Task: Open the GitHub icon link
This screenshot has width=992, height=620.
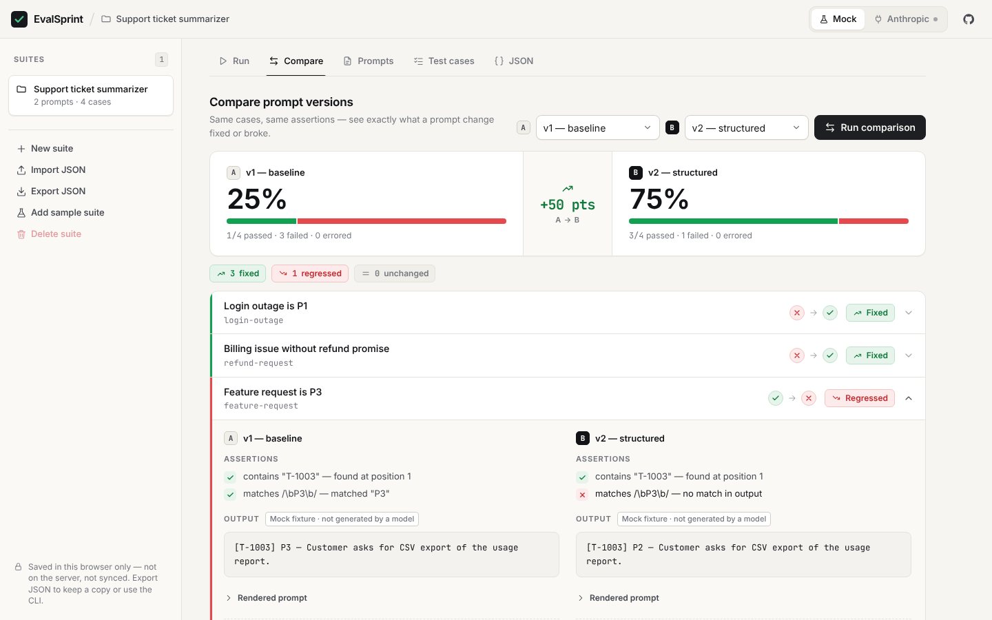Action: point(969,19)
